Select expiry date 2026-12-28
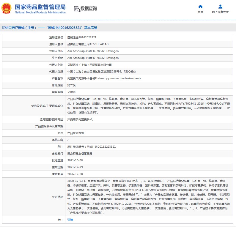236x227 pixels. coord(75,174)
